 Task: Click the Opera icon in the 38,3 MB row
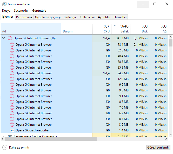click(x=12, y=62)
